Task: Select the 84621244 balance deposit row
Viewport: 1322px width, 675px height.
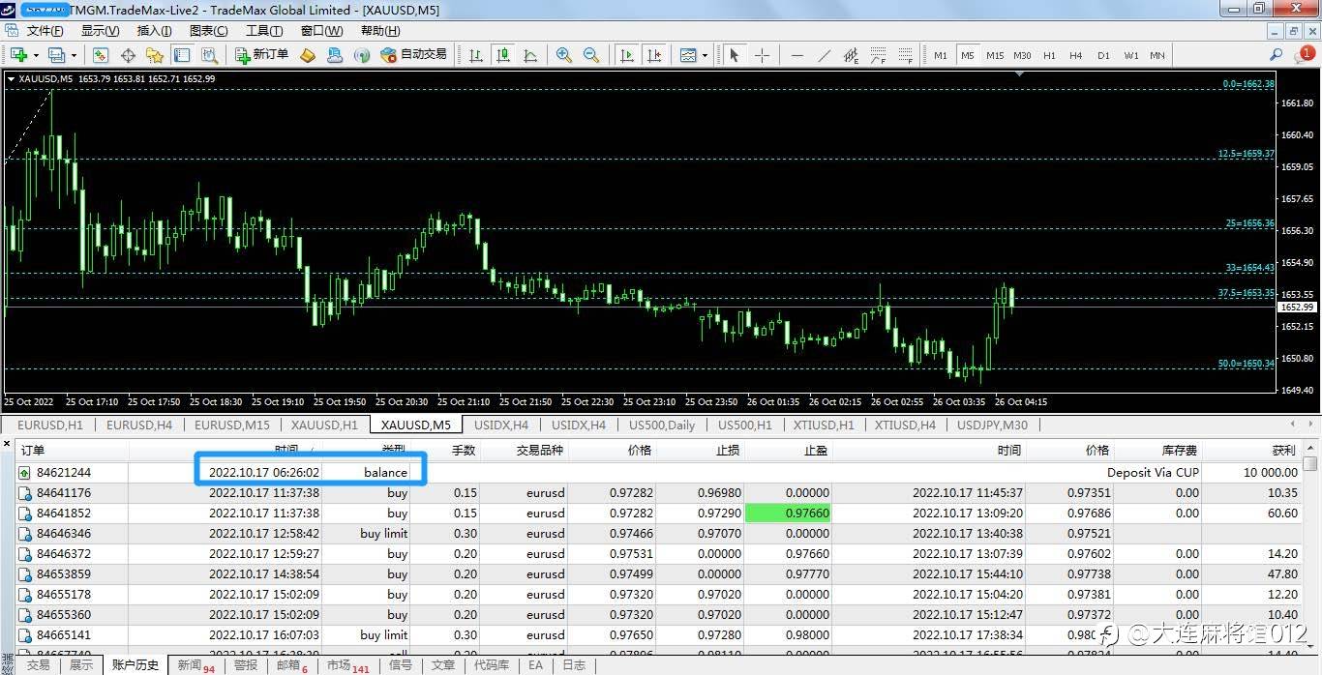Action: (x=64, y=473)
